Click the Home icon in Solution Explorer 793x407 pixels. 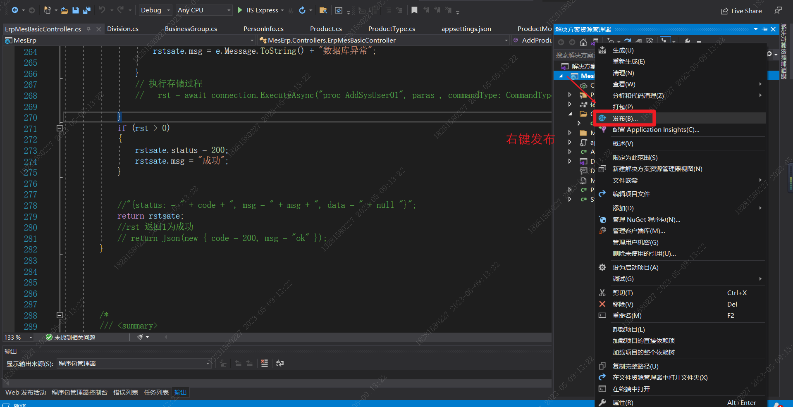click(583, 42)
